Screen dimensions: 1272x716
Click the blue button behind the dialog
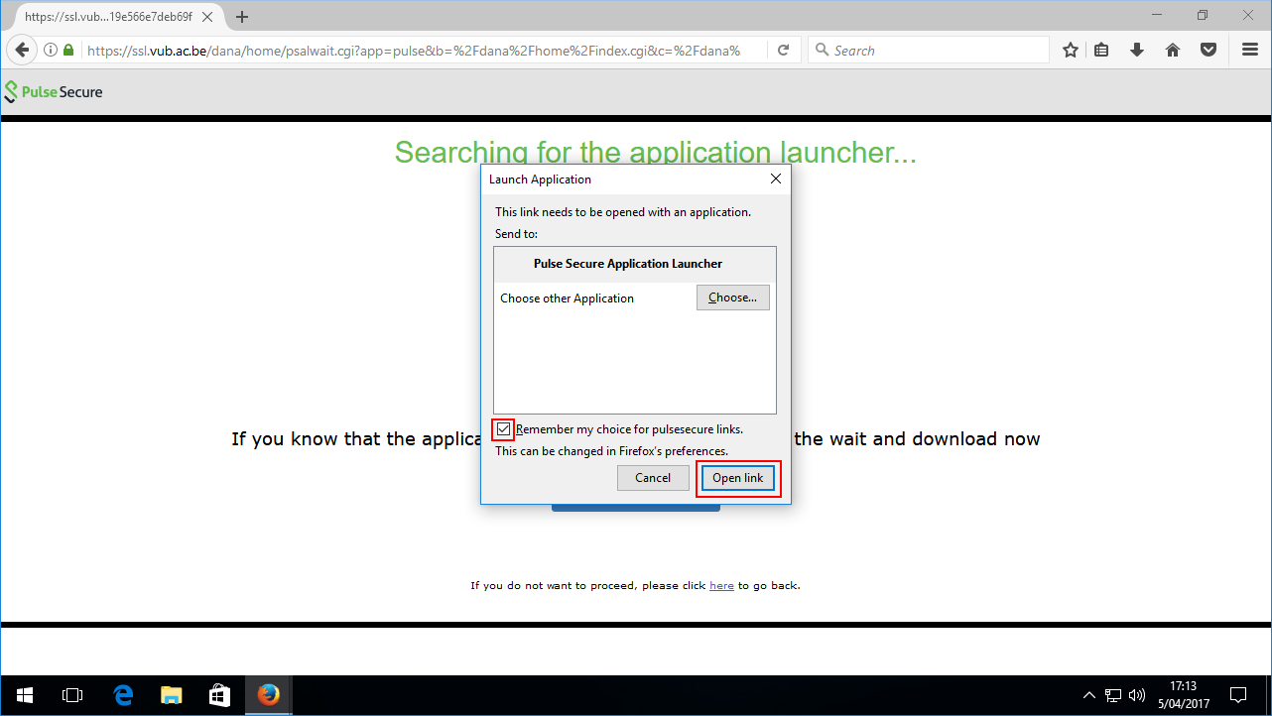636,508
